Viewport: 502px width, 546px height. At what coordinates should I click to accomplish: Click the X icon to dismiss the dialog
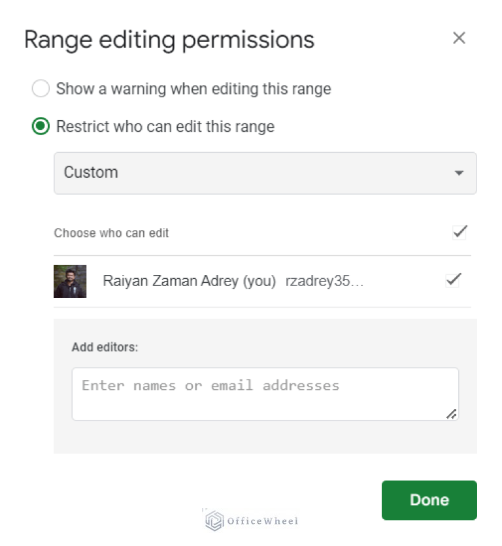click(x=459, y=38)
